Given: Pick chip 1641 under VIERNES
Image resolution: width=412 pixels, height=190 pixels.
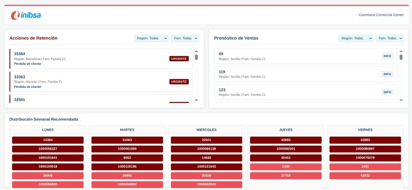Looking at the screenshot, I should (365, 167).
